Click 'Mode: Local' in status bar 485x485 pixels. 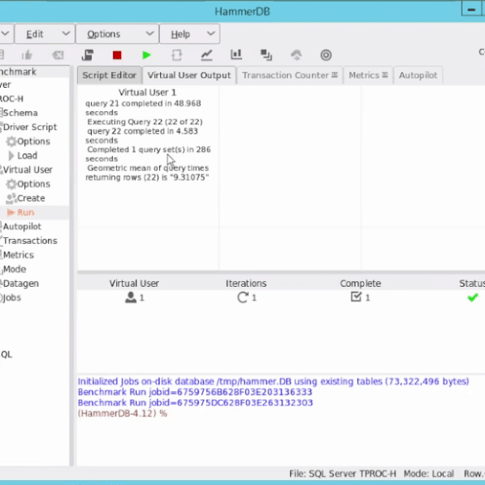pos(429,473)
